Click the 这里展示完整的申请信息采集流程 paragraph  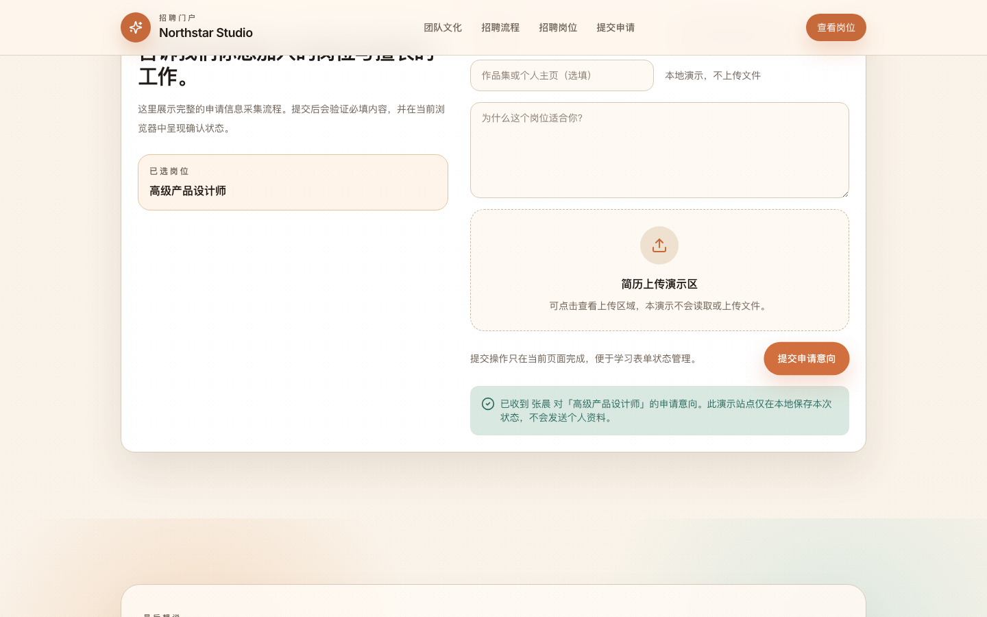click(x=291, y=119)
